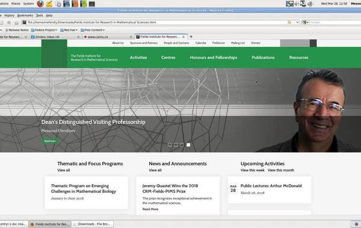Click View this week under Upcoming Activities
Viewport: 361px width, 228px height.
tap(252, 170)
